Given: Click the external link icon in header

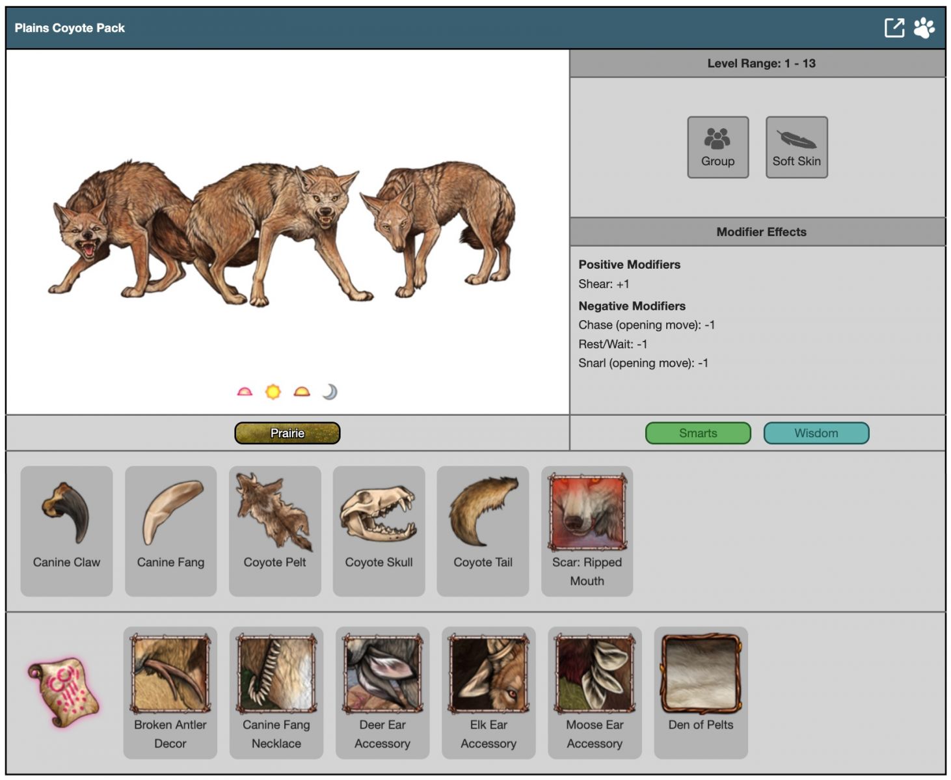Looking at the screenshot, I should pyautogui.click(x=894, y=28).
